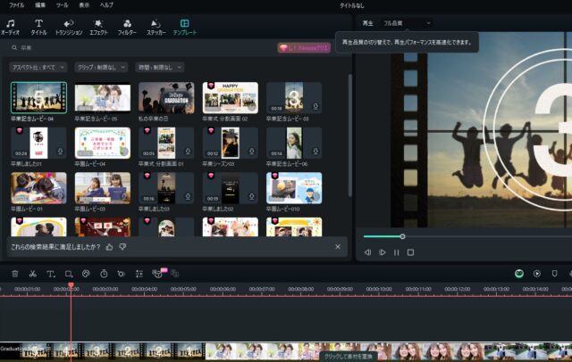Close the search feedback bar
572x362 pixels.
click(337, 246)
